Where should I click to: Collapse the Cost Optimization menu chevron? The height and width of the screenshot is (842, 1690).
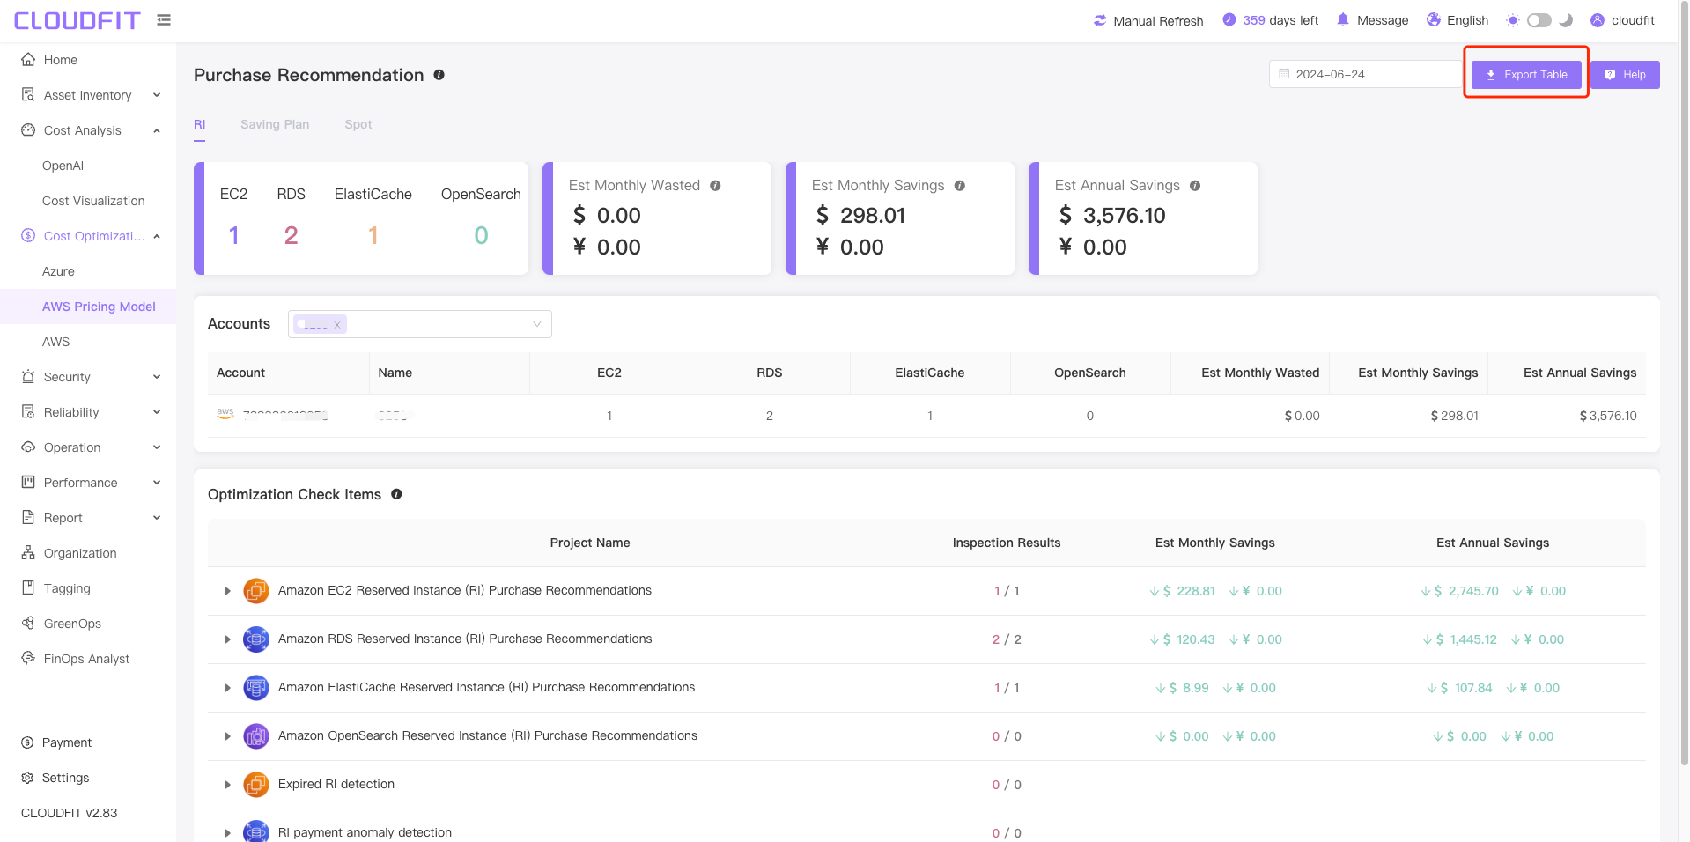(157, 236)
